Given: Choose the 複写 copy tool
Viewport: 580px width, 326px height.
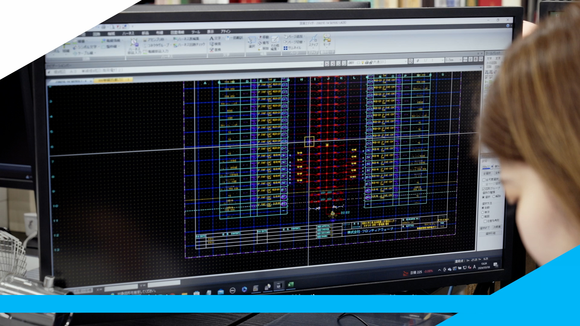Looking at the screenshot, I should (x=263, y=43).
